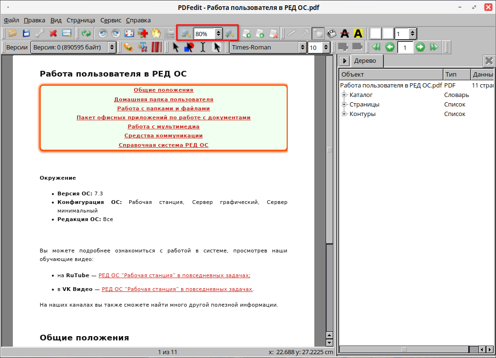Switch to the Дерево tab
Image resolution: width=496 pixels, height=358 pixels.
point(365,61)
